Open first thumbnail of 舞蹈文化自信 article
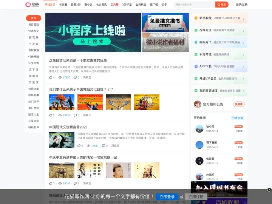 click(62, 102)
